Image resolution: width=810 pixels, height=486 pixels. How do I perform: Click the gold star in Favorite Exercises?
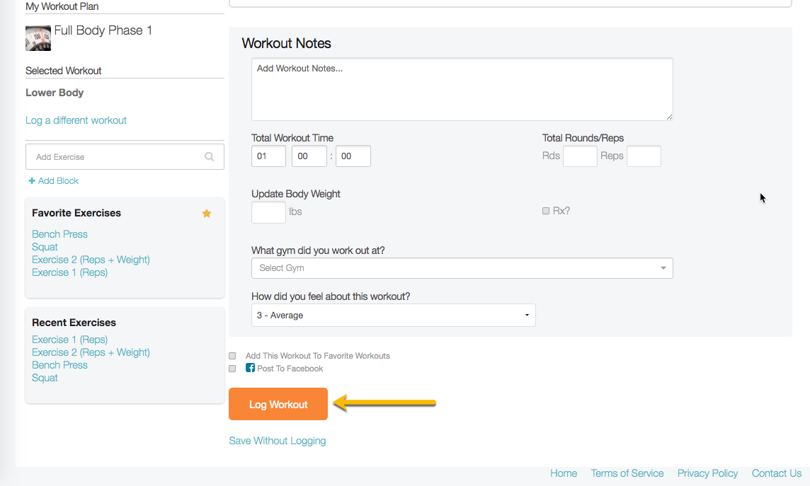[x=207, y=213]
